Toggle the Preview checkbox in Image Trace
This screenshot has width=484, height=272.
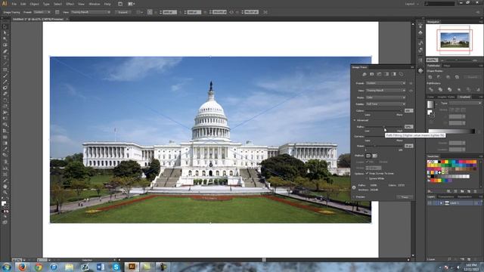coord(354,196)
